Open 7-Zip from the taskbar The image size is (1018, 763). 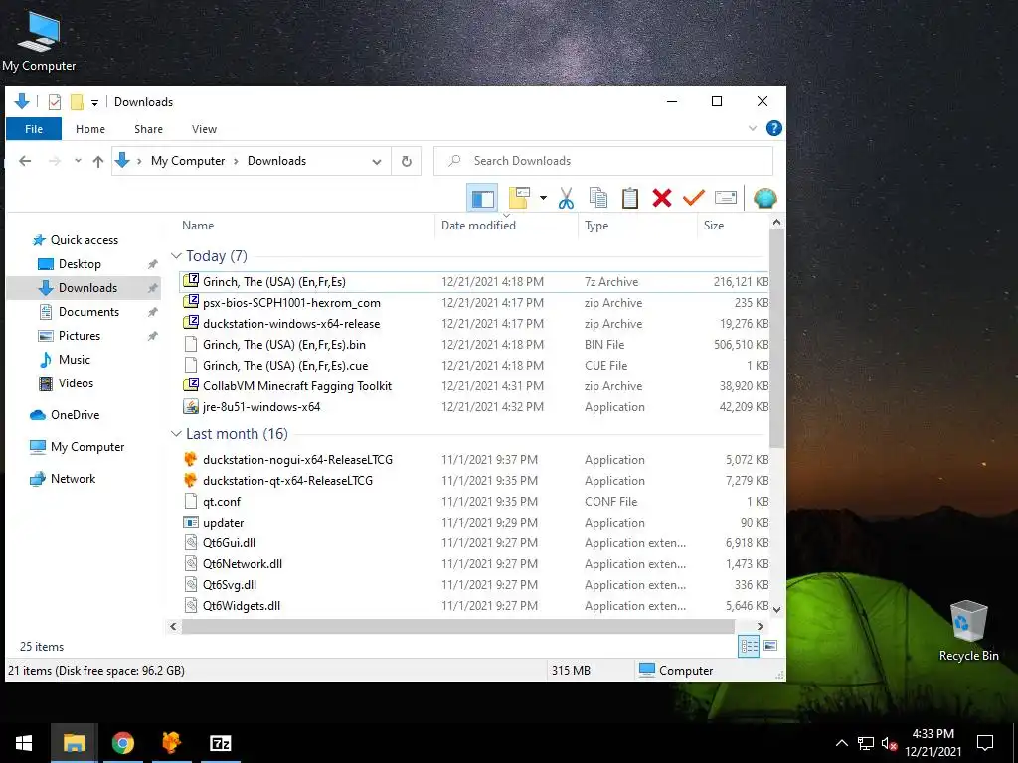click(x=220, y=743)
